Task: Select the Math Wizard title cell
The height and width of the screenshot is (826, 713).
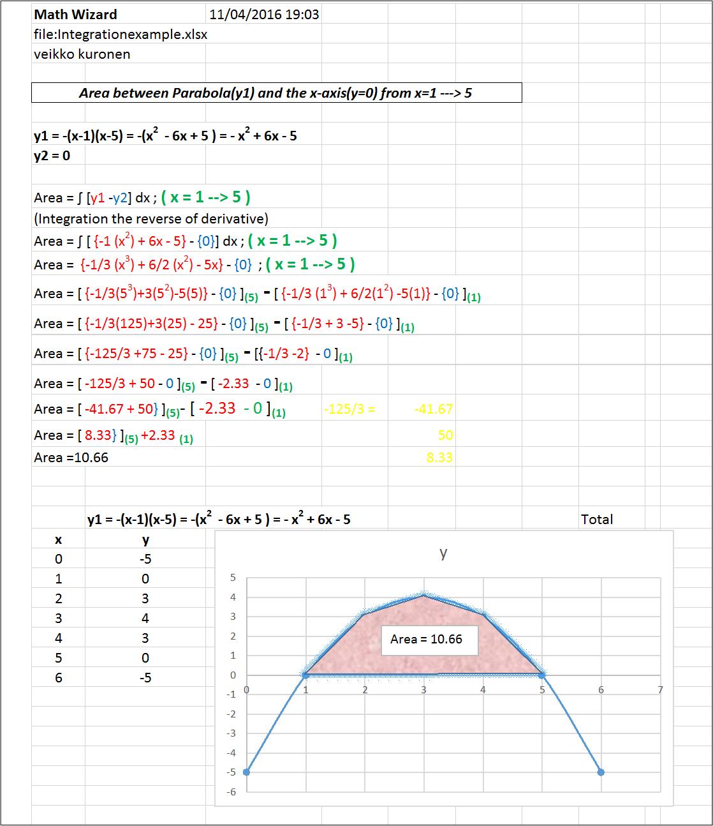Action: click(75, 14)
